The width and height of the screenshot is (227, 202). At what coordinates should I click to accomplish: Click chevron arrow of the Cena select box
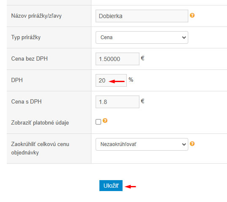(184, 37)
